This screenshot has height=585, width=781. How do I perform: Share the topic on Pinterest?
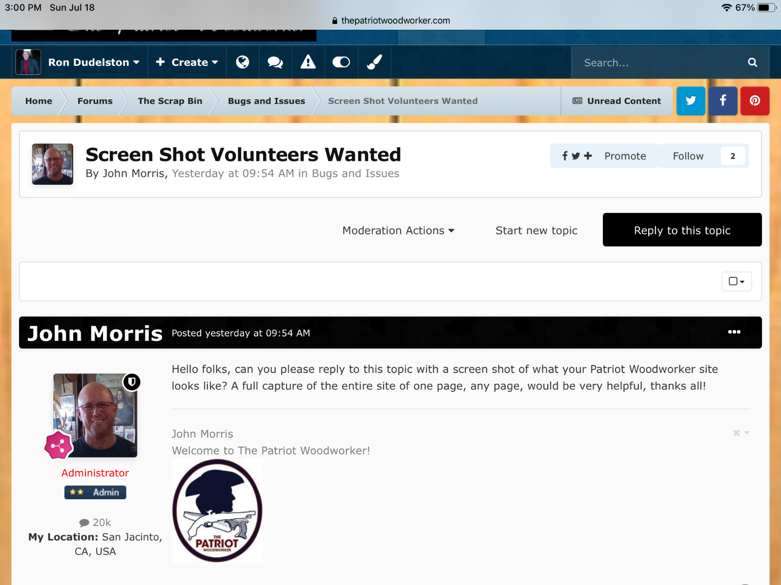click(x=755, y=101)
